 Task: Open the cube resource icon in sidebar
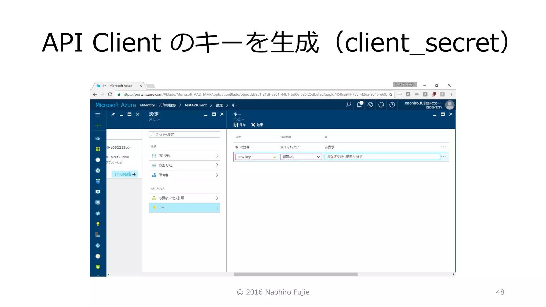click(x=98, y=138)
